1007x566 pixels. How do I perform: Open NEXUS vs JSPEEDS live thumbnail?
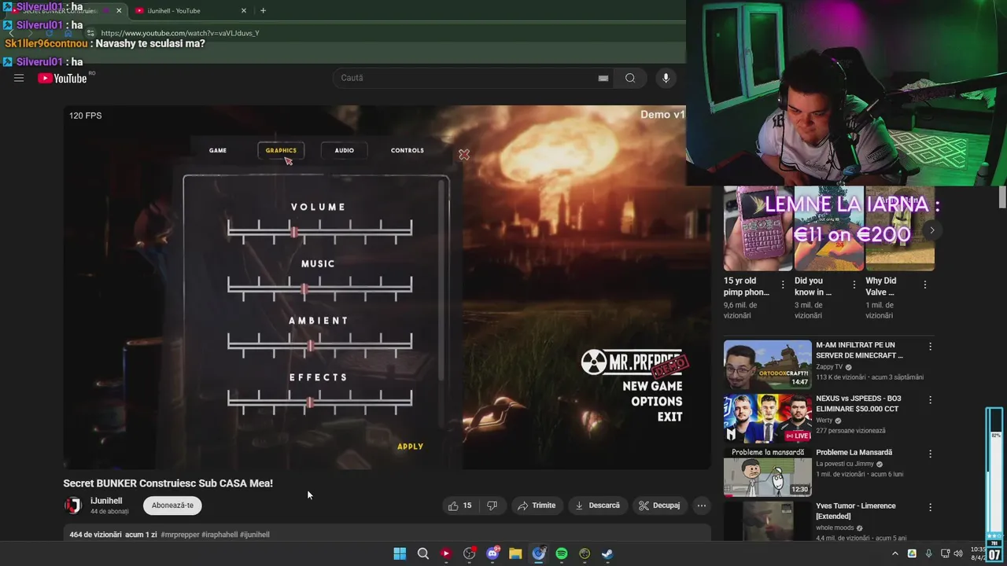[767, 418]
